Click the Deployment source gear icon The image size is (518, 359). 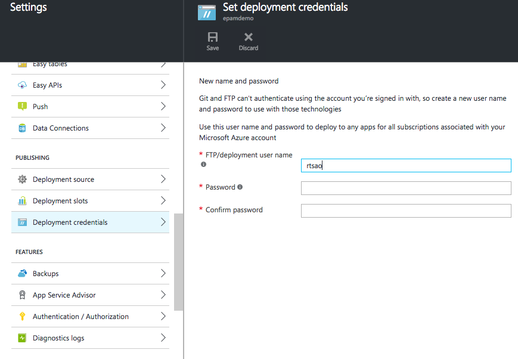coord(22,179)
